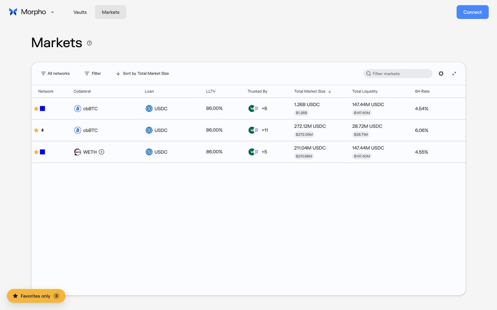Click the $210.98M value badge
This screenshot has width=497, height=310.
click(304, 156)
